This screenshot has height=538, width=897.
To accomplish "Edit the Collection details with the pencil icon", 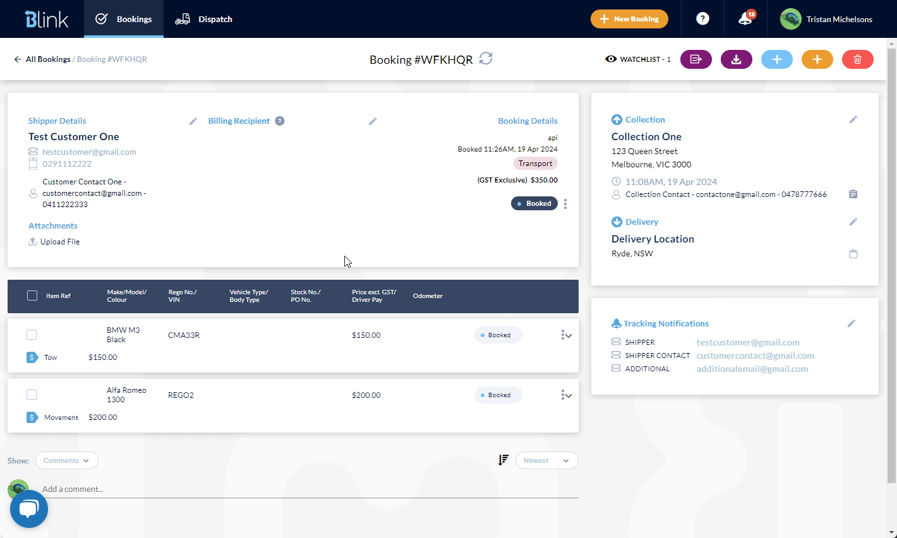I will point(853,119).
